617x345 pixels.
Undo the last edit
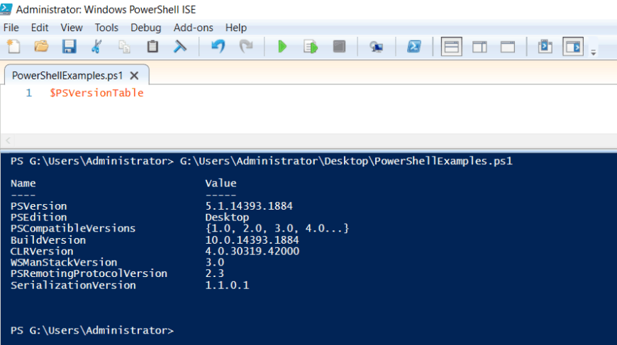218,47
